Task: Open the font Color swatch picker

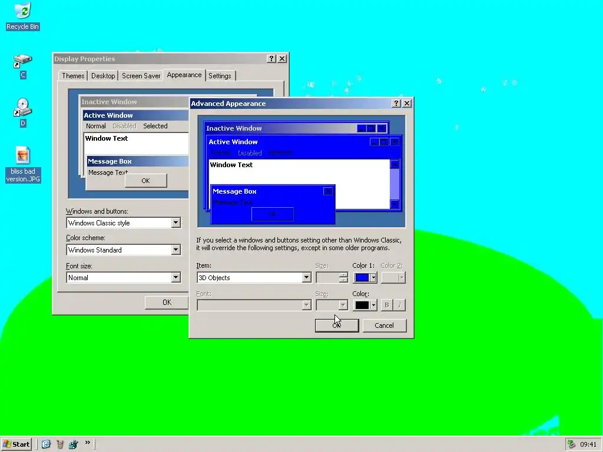Action: [x=365, y=305]
